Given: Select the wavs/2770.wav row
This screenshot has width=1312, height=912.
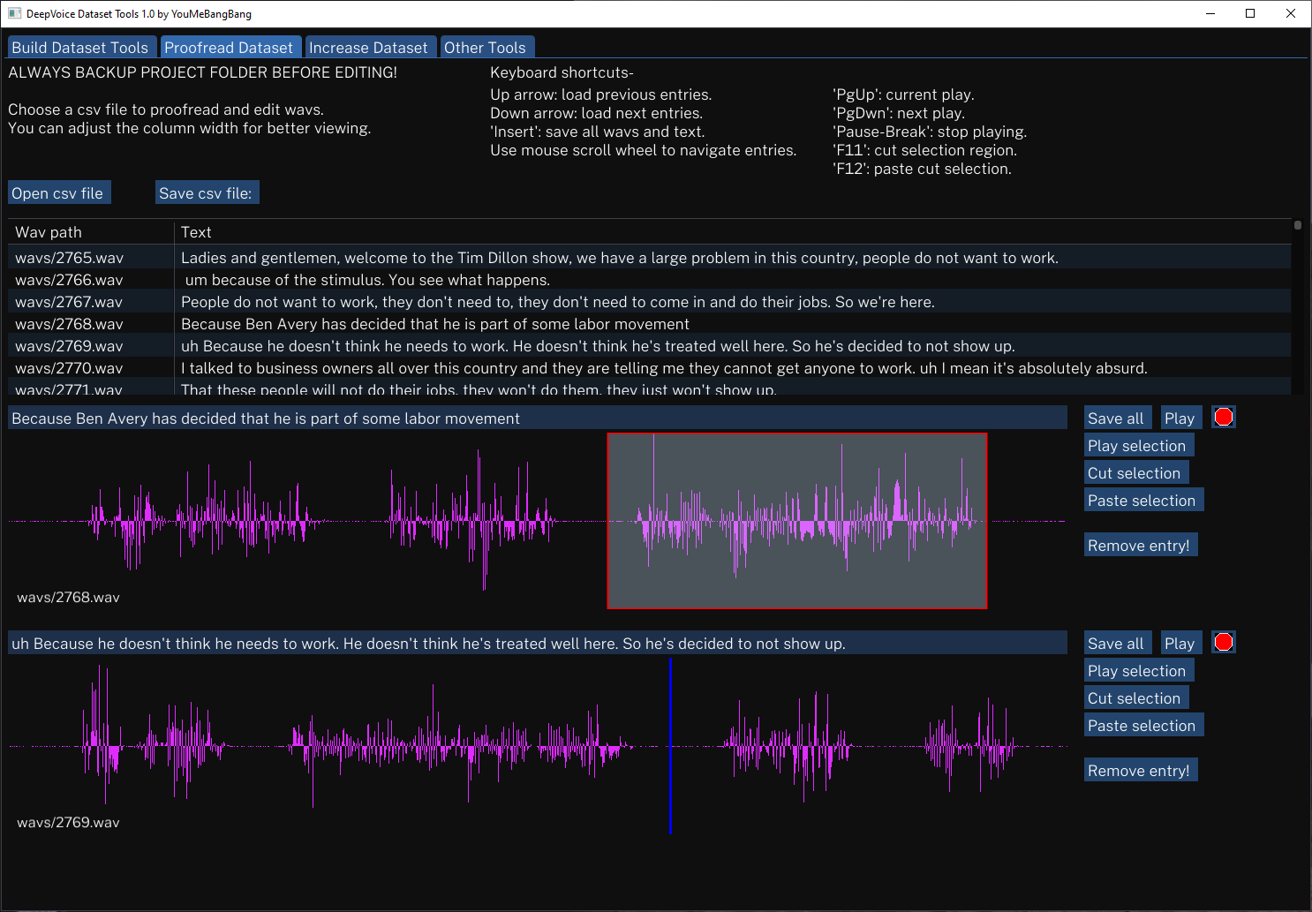Looking at the screenshot, I should pyautogui.click(x=353, y=367).
